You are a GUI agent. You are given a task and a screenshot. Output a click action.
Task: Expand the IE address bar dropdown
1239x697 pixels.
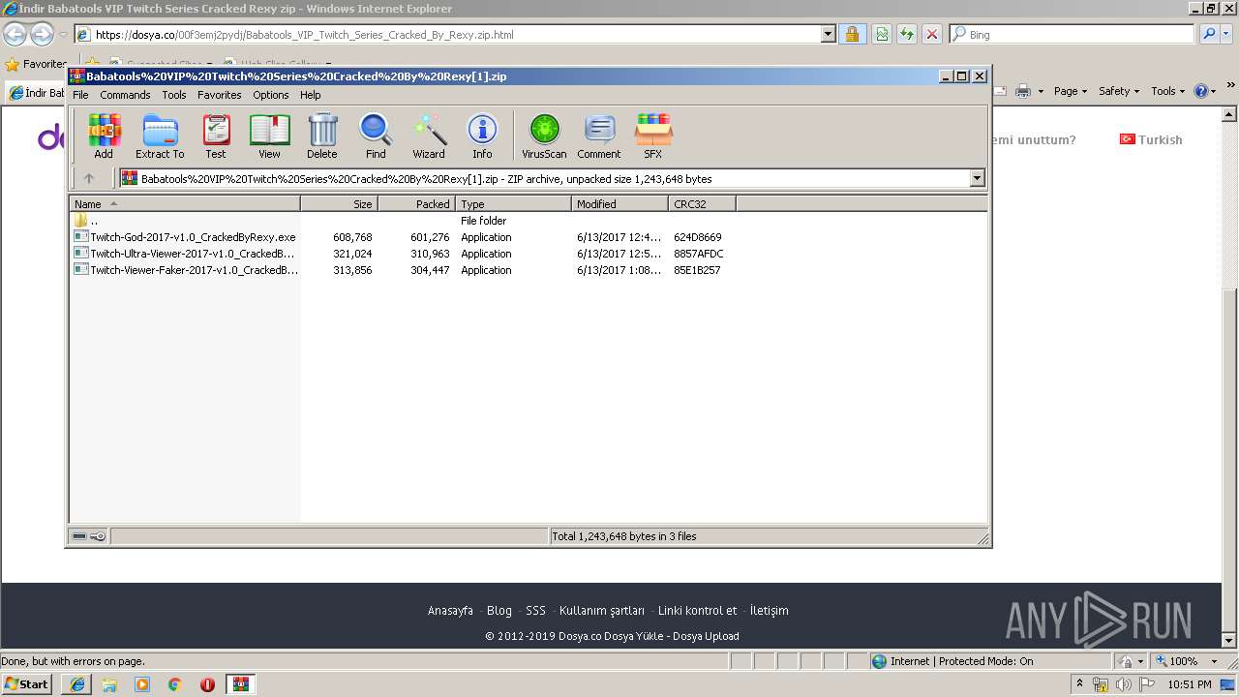pos(828,34)
